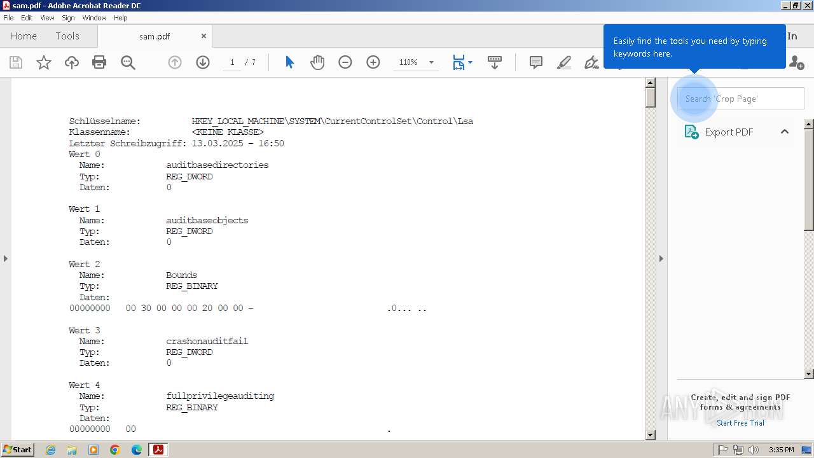Switch to the Tools tab
Viewport: 814px width, 458px height.
[x=67, y=36]
